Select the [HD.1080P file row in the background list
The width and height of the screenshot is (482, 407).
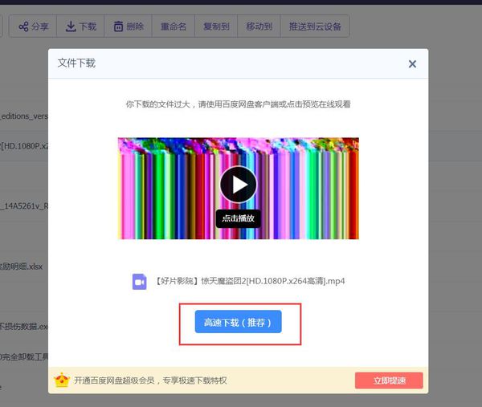(x=24, y=146)
